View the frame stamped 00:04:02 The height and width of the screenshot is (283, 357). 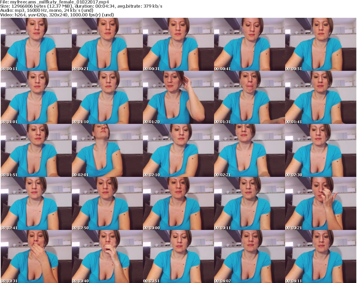249,256
